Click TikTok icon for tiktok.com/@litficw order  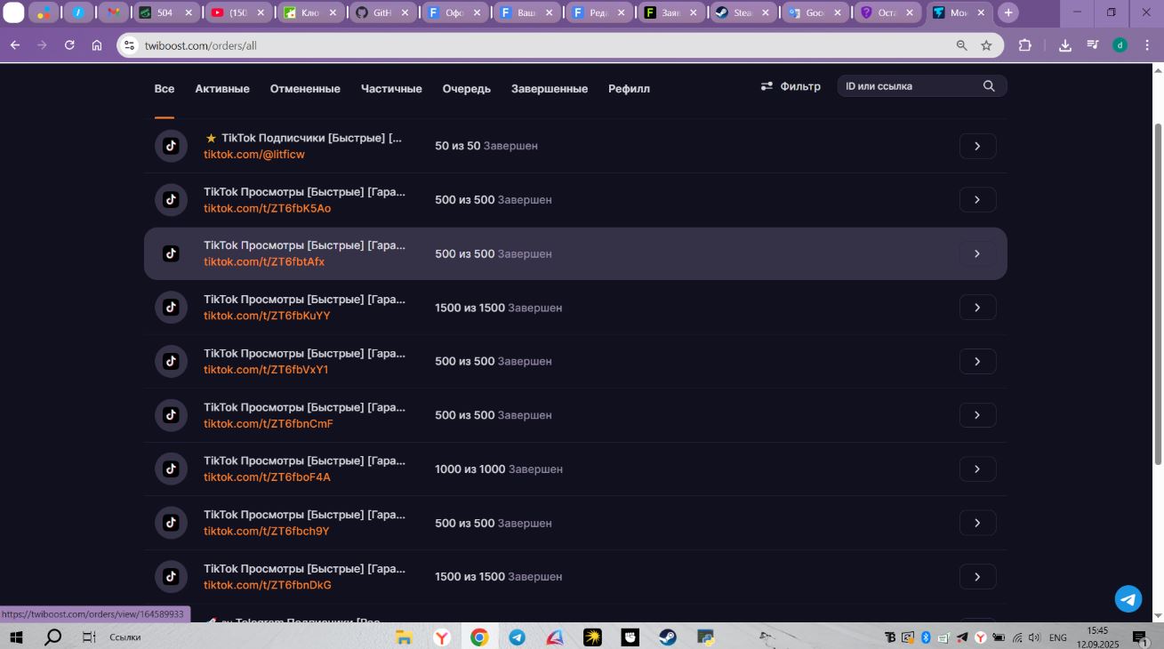[172, 146]
